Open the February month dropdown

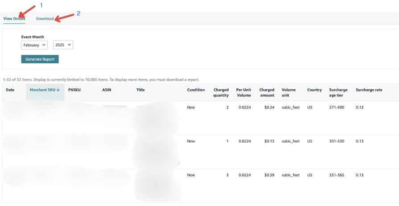pos(34,45)
